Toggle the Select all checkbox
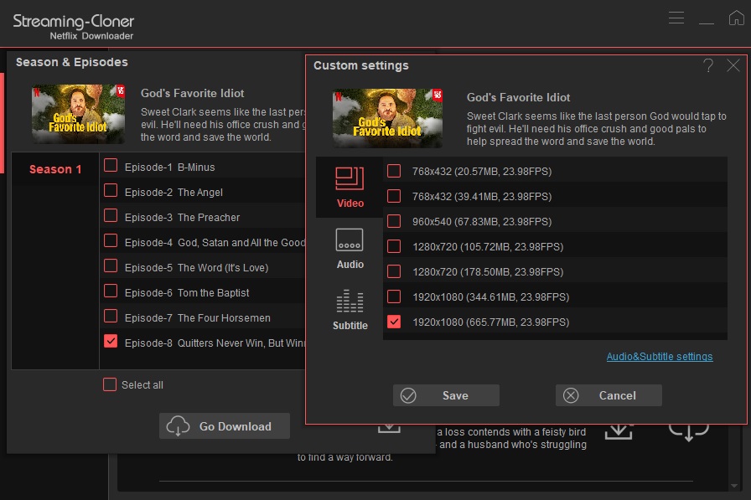751x500 pixels. point(110,384)
